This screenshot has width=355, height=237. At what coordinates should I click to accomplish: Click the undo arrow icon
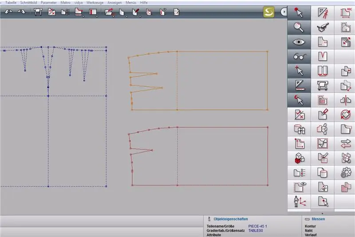point(8,12)
